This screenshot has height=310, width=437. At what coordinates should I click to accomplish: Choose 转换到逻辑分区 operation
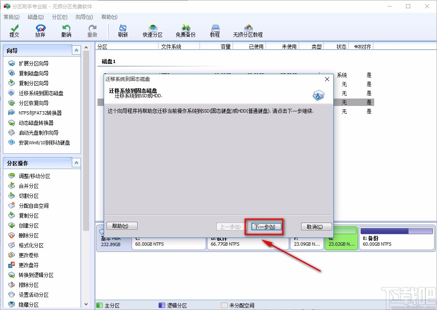click(31, 275)
